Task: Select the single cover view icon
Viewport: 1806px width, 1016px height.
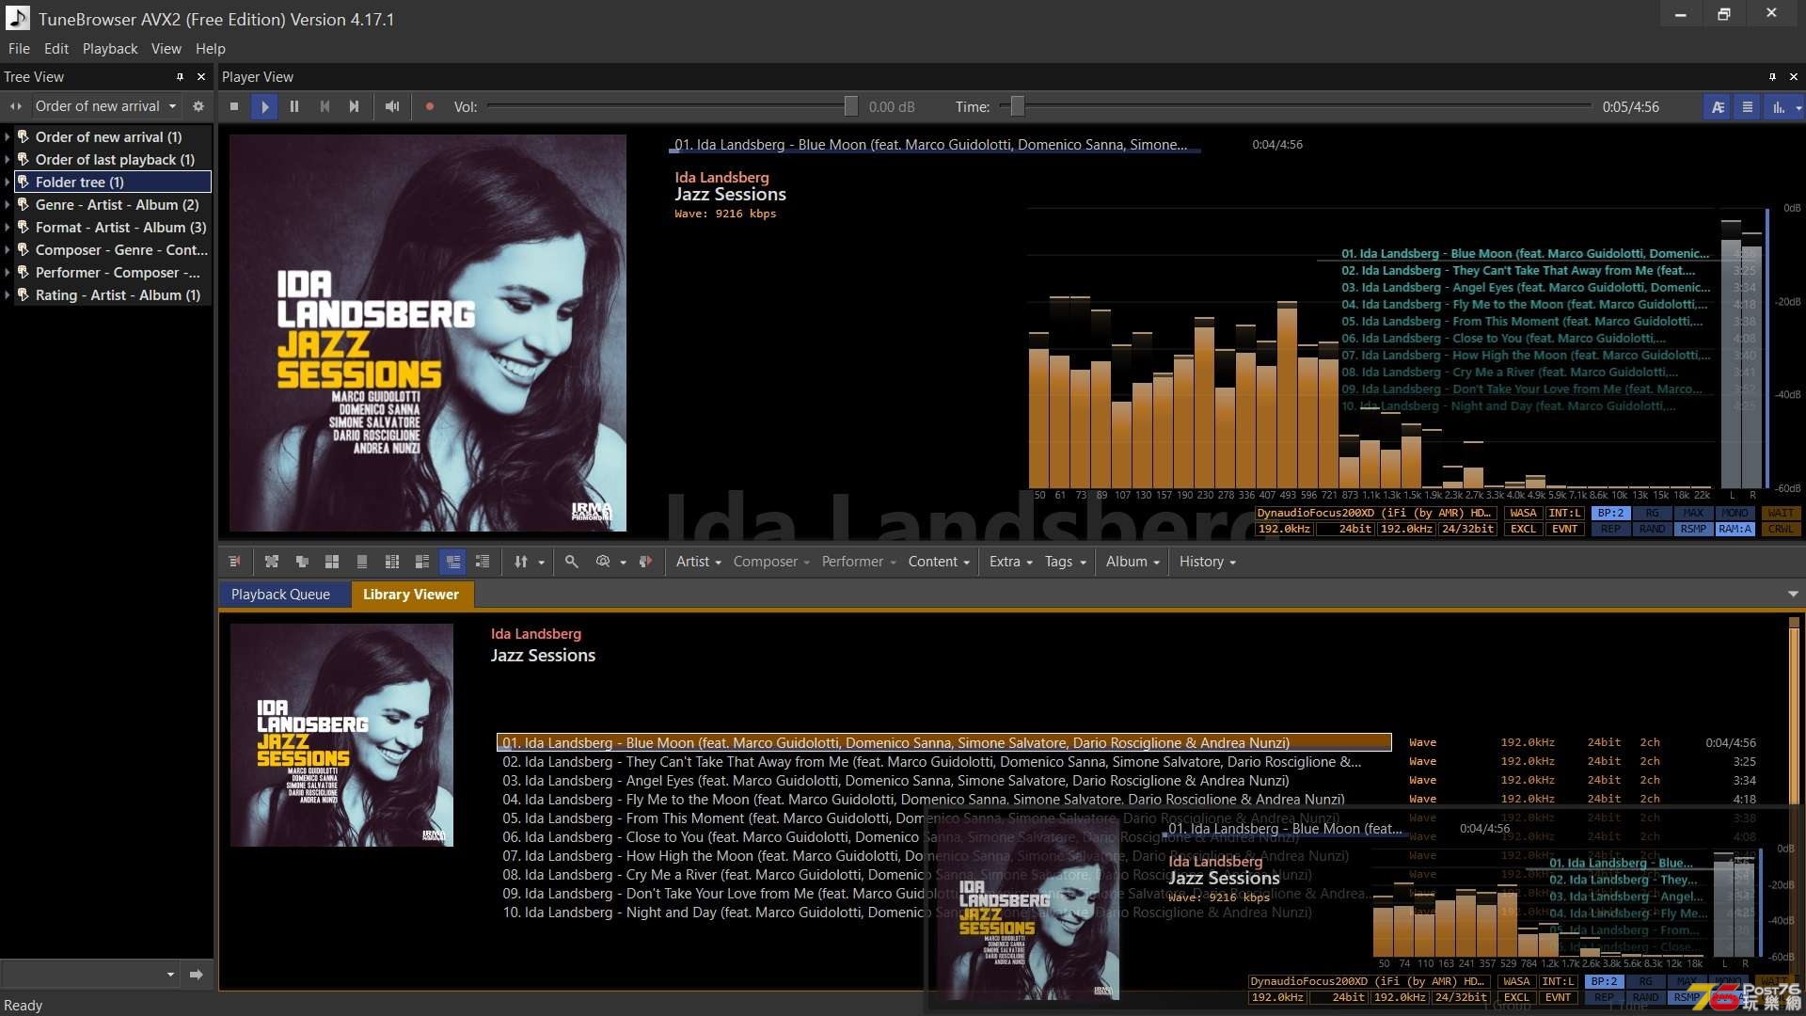Action: click(x=362, y=562)
